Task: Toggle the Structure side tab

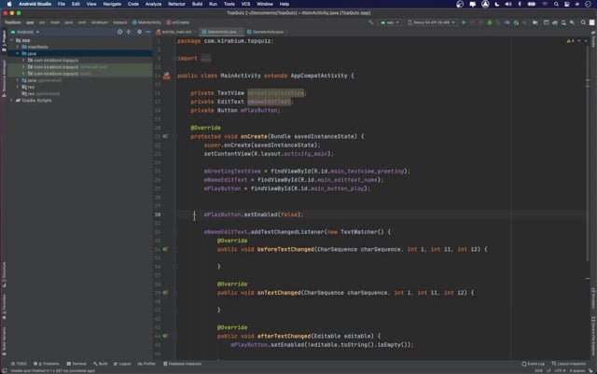Action: coord(4,275)
